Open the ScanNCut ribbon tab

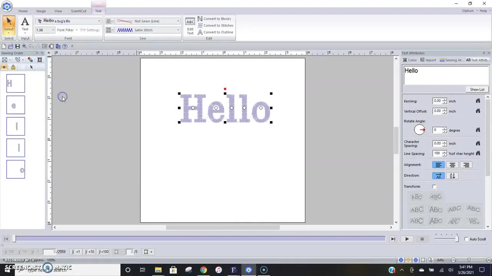[x=78, y=11]
